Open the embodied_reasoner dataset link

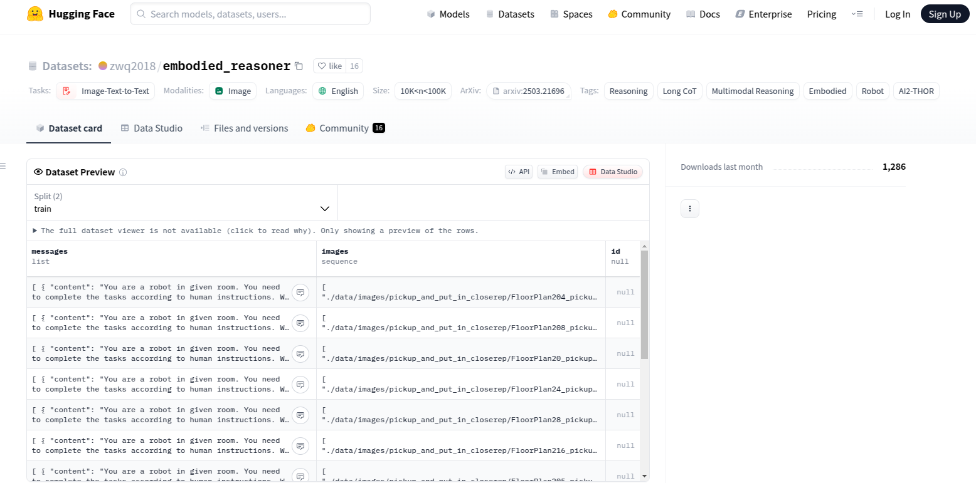[x=226, y=66]
